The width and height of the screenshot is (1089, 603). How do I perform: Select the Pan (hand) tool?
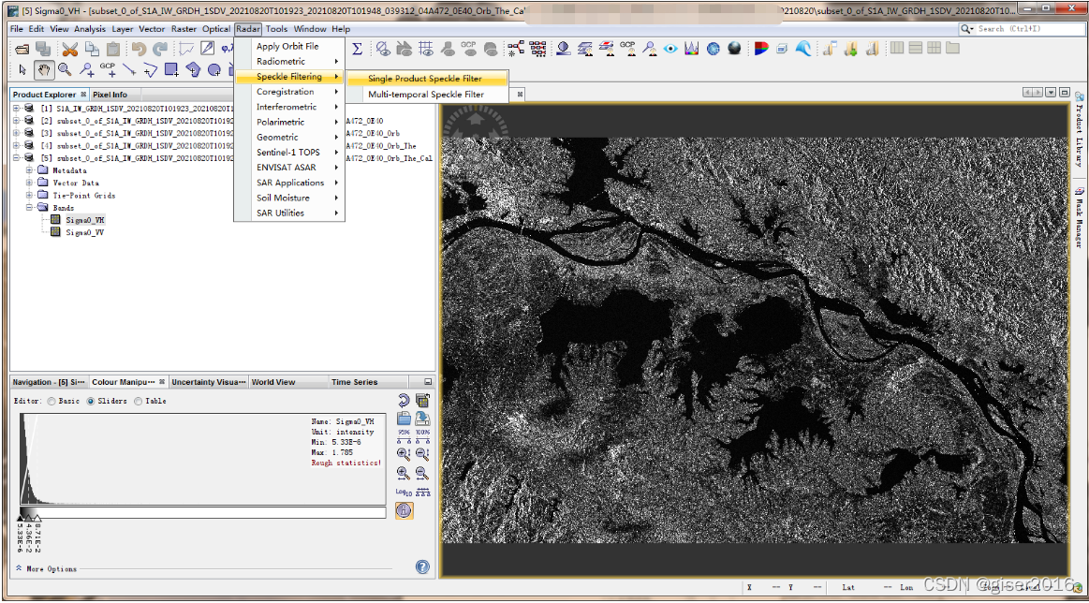(44, 69)
